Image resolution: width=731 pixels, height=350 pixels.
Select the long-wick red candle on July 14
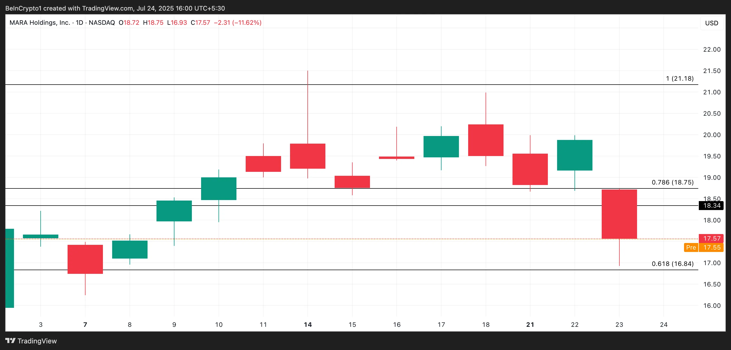[308, 156]
